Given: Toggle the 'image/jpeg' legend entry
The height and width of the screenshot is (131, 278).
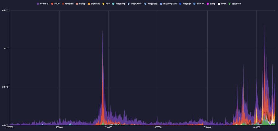Looking at the screenshot, I should pos(151,4).
